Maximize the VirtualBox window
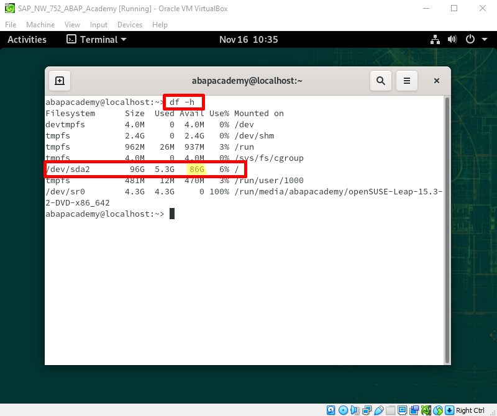Viewport: 497px width, 416px height. point(454,8)
